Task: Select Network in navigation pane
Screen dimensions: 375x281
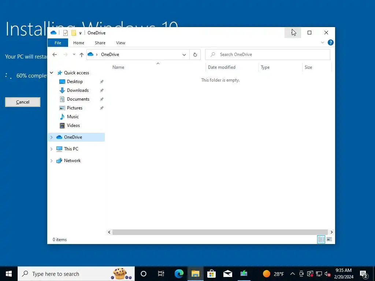Action: pyautogui.click(x=72, y=161)
